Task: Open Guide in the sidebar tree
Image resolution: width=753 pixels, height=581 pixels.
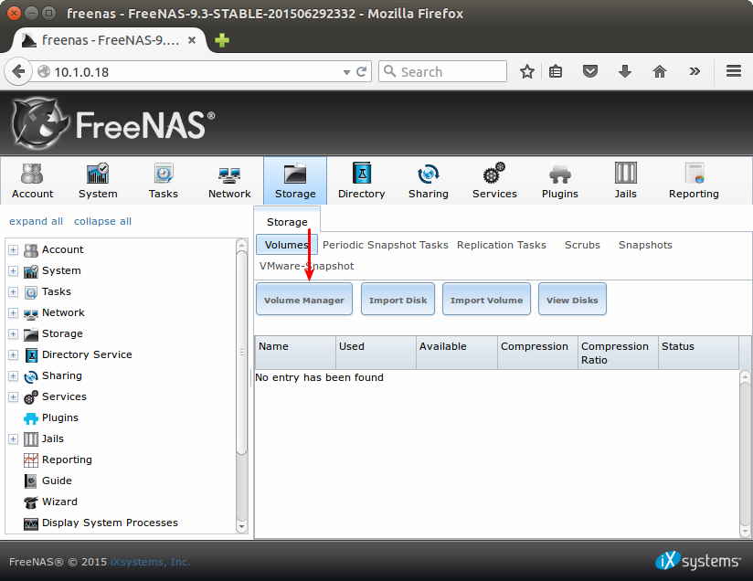Action: pyautogui.click(x=57, y=481)
